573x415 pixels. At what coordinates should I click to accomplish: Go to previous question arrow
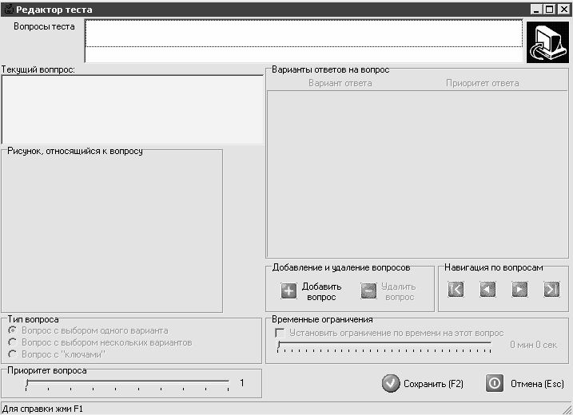487,290
